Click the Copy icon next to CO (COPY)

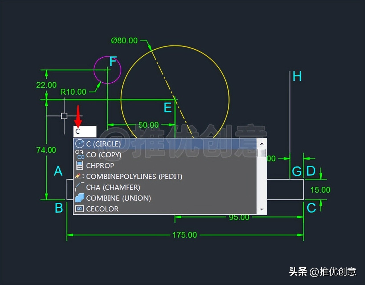pos(80,154)
